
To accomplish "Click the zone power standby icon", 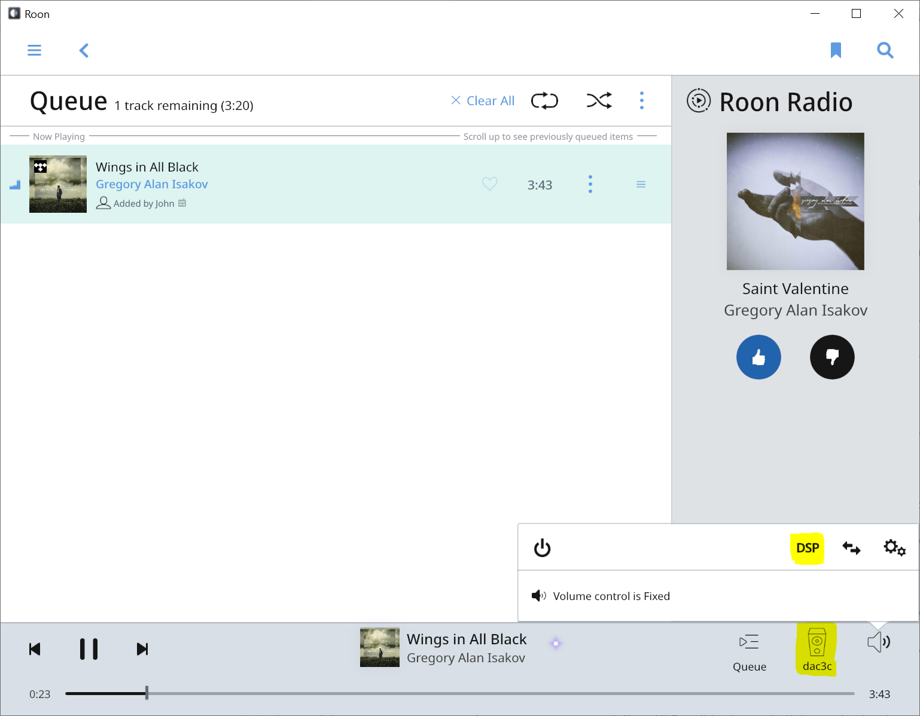I will tap(542, 547).
